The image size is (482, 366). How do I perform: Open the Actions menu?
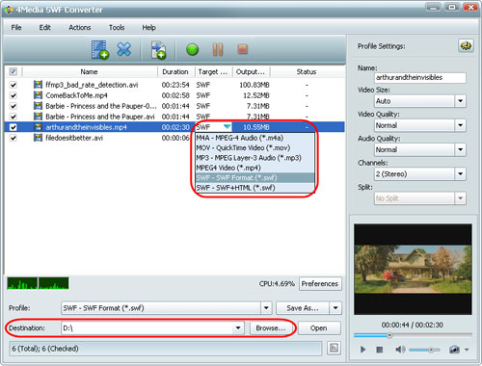click(x=80, y=28)
